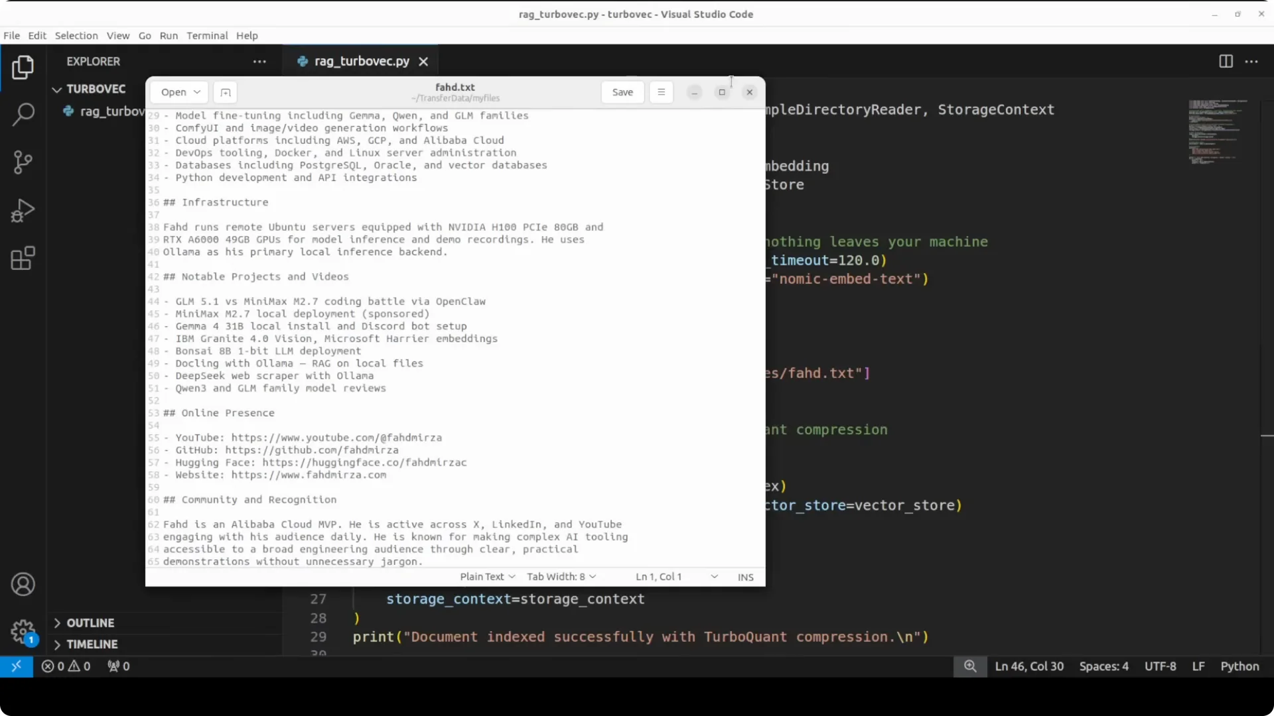This screenshot has width=1274, height=716.
Task: Click the zoom magnifier icon in status bar
Action: [x=970, y=666]
